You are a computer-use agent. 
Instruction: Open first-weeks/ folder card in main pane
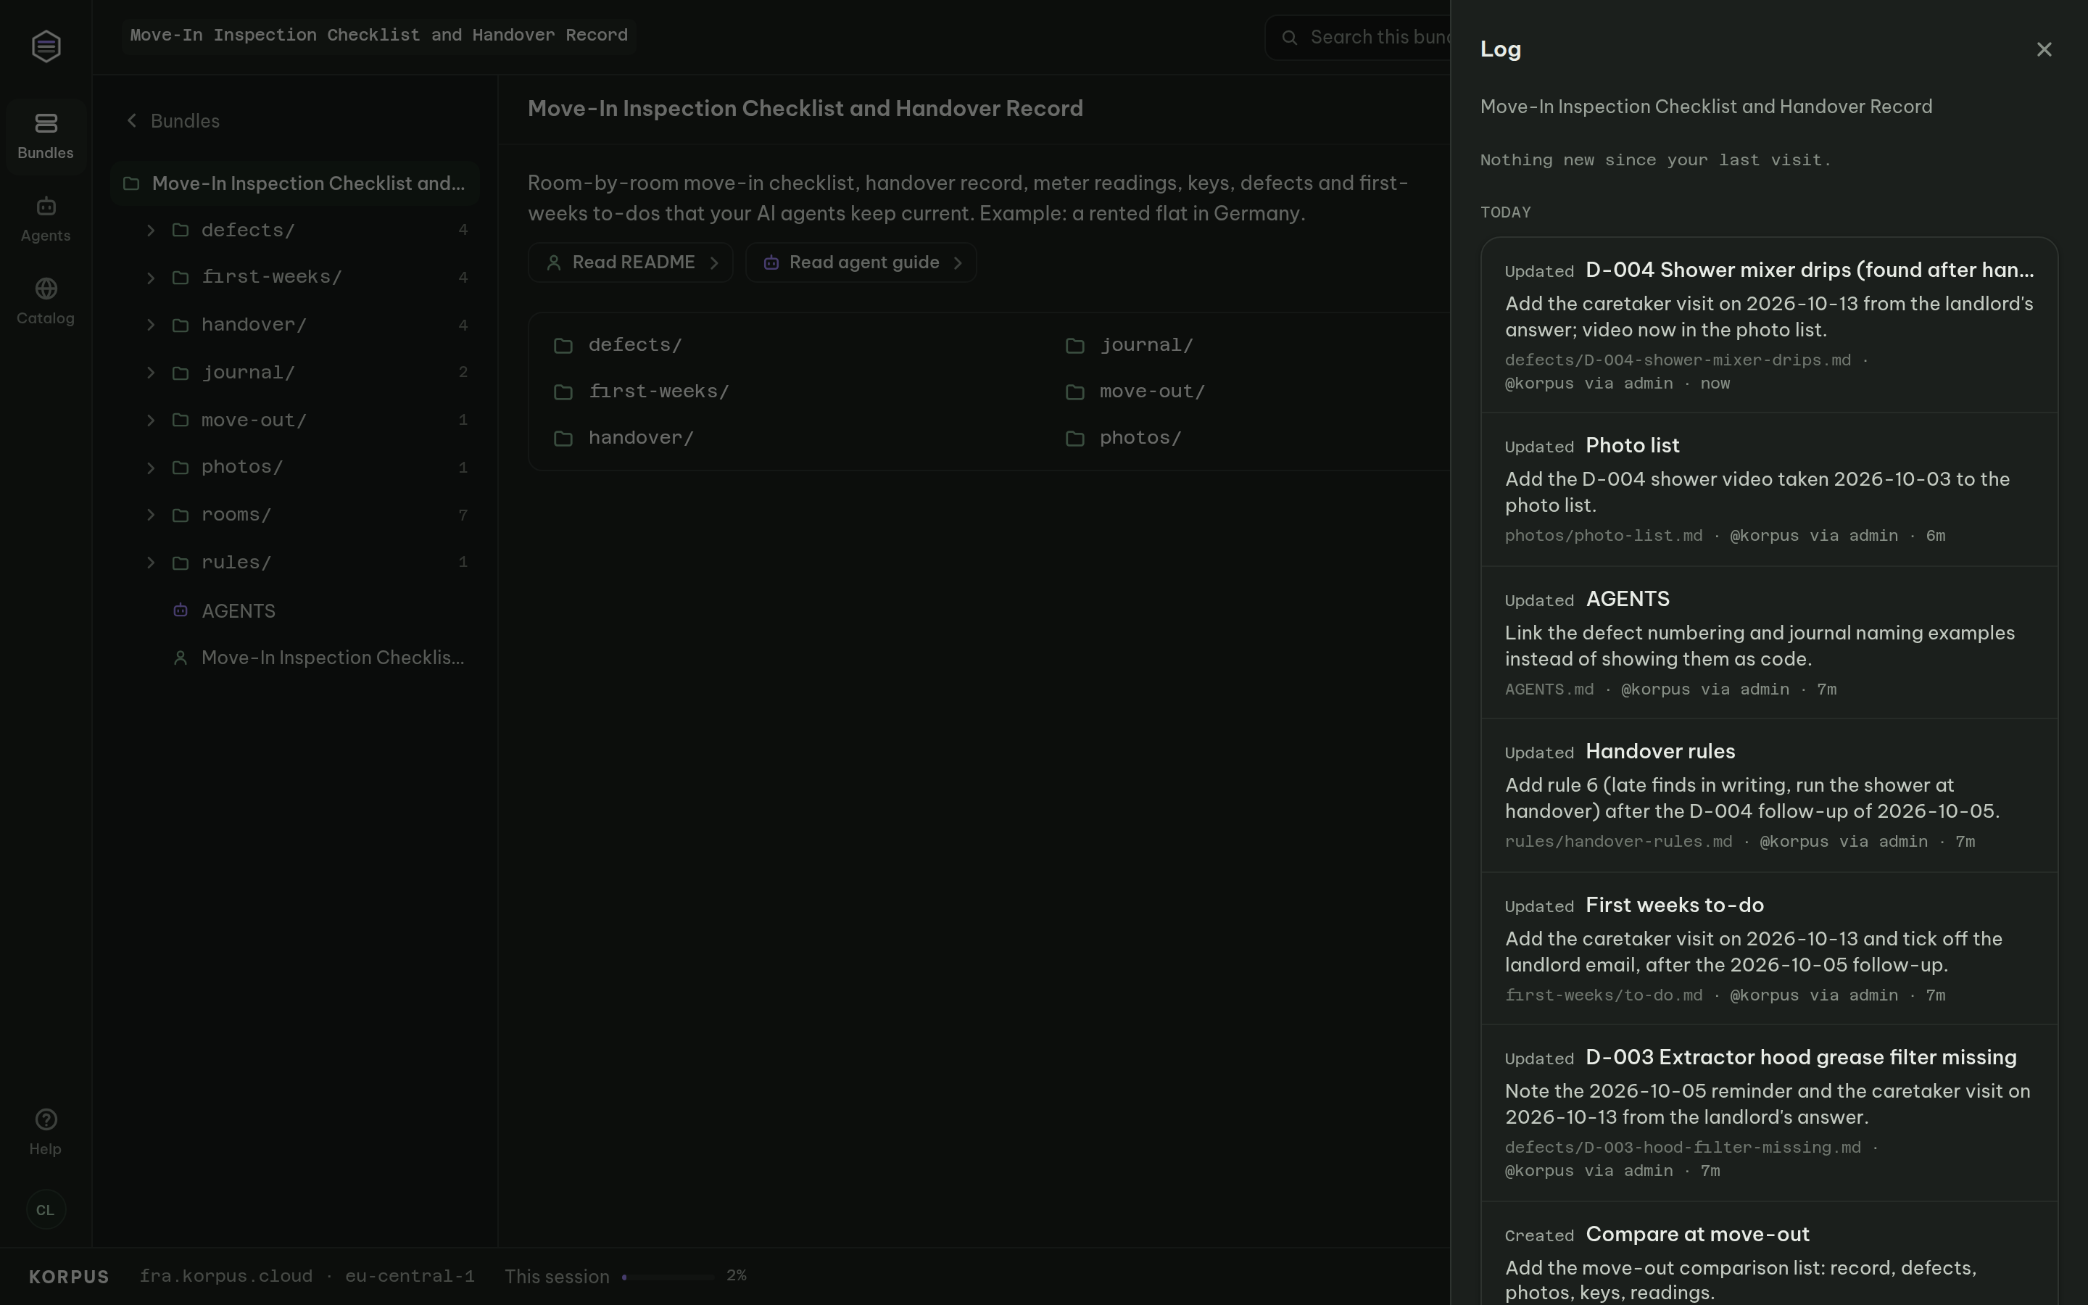coord(641,391)
